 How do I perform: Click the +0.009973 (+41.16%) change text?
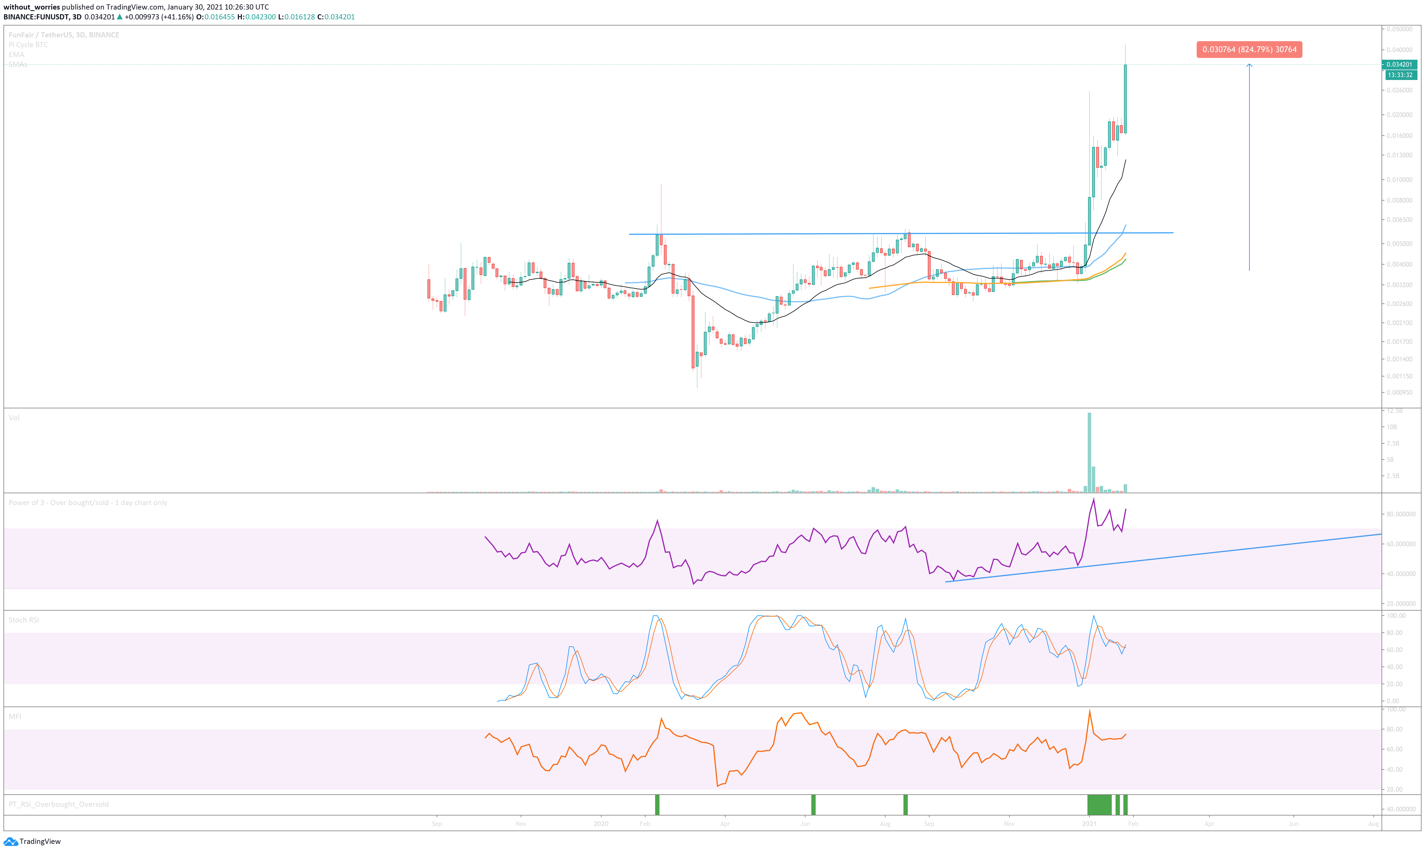[159, 17]
